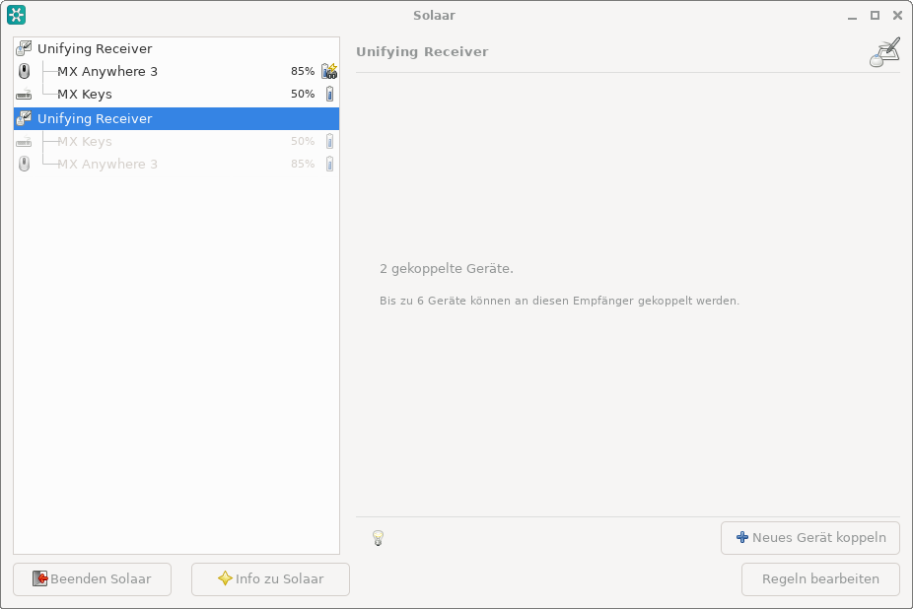This screenshot has height=609, width=913.
Task: Close the Solaar window
Action: point(896,15)
